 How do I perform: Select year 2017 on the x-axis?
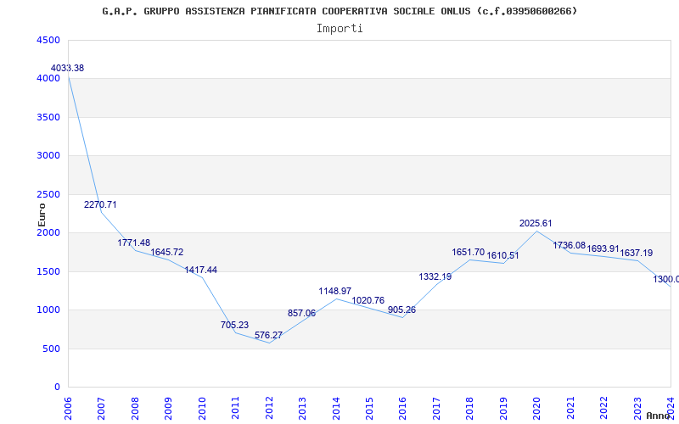coord(436,405)
